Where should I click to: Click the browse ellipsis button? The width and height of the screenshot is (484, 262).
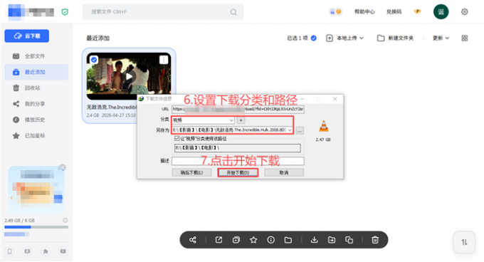[x=300, y=131]
